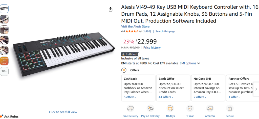259x119 pixels.
Task: Expand the star rating dropdown arrow
Action: (140, 32)
